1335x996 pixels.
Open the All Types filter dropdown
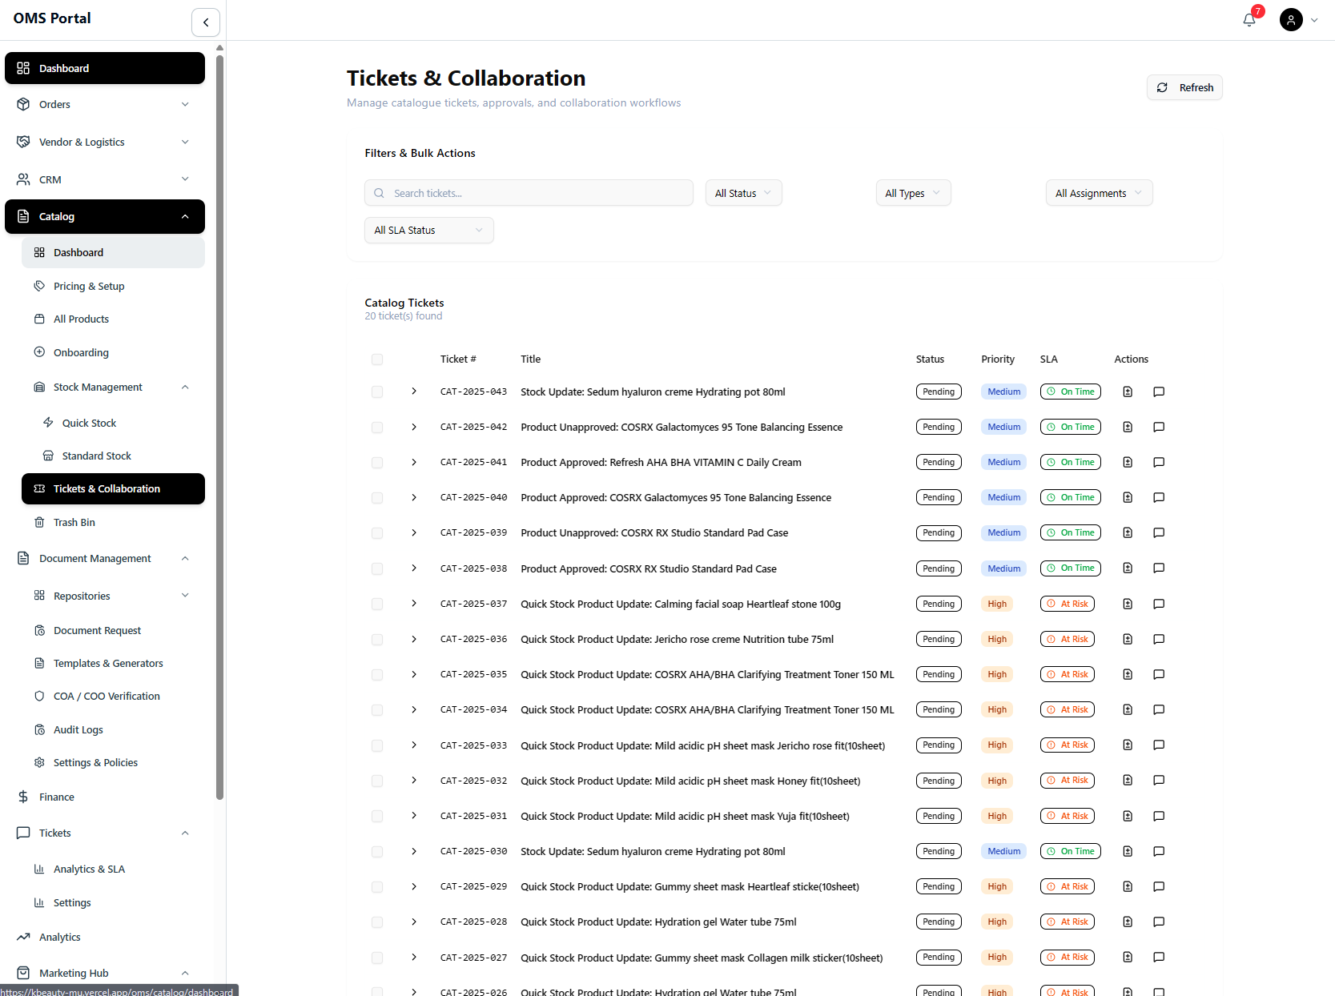(913, 193)
